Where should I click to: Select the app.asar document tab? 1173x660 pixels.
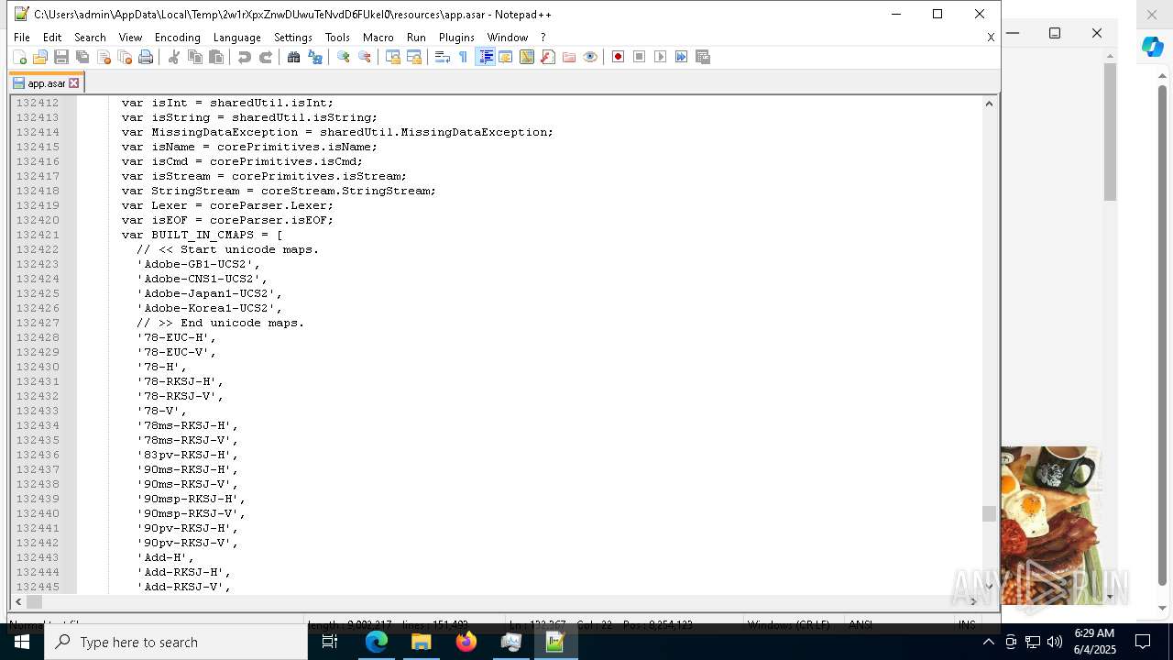point(46,83)
